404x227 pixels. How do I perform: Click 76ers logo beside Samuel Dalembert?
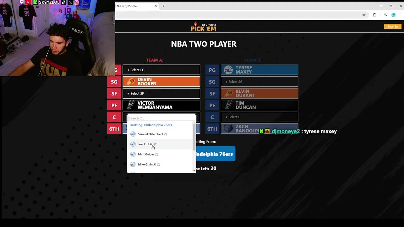tap(133, 134)
